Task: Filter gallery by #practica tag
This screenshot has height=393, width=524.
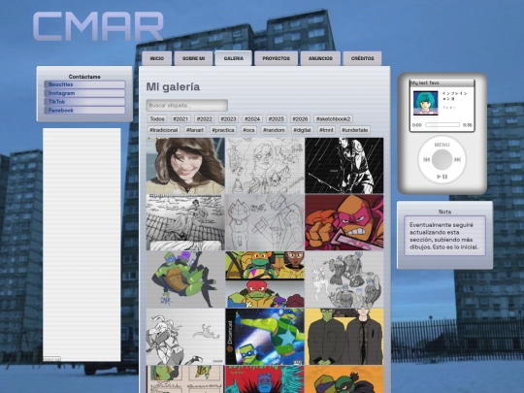Action: 223,130
